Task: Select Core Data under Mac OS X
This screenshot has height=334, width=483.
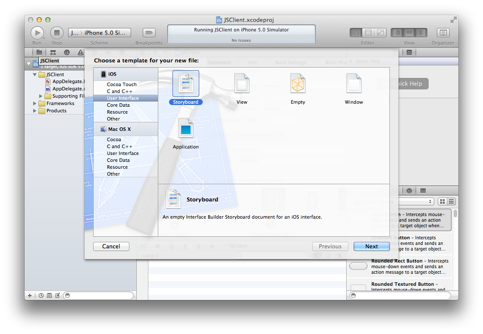Action: [118, 160]
